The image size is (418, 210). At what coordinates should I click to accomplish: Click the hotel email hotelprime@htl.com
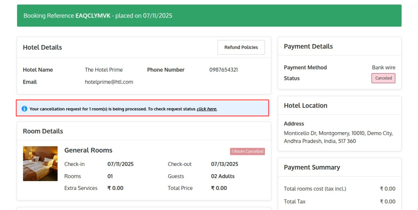tap(109, 82)
